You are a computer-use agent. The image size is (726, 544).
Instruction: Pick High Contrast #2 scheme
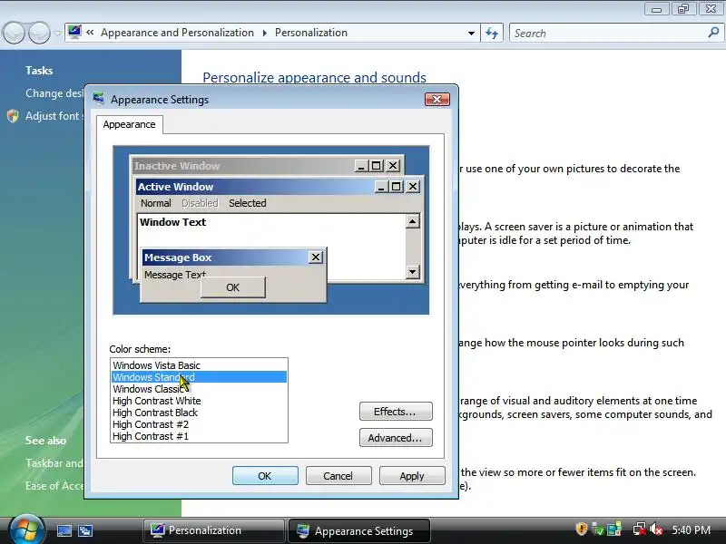(199, 424)
